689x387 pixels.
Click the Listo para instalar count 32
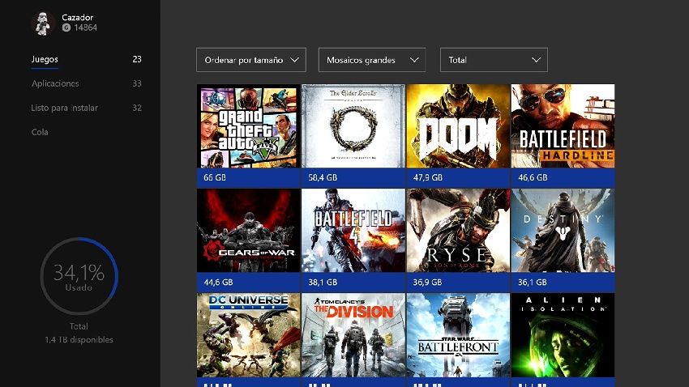pos(137,108)
